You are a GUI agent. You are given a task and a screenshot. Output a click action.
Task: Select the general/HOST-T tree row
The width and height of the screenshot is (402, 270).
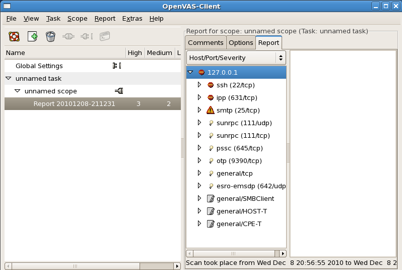coord(236,211)
